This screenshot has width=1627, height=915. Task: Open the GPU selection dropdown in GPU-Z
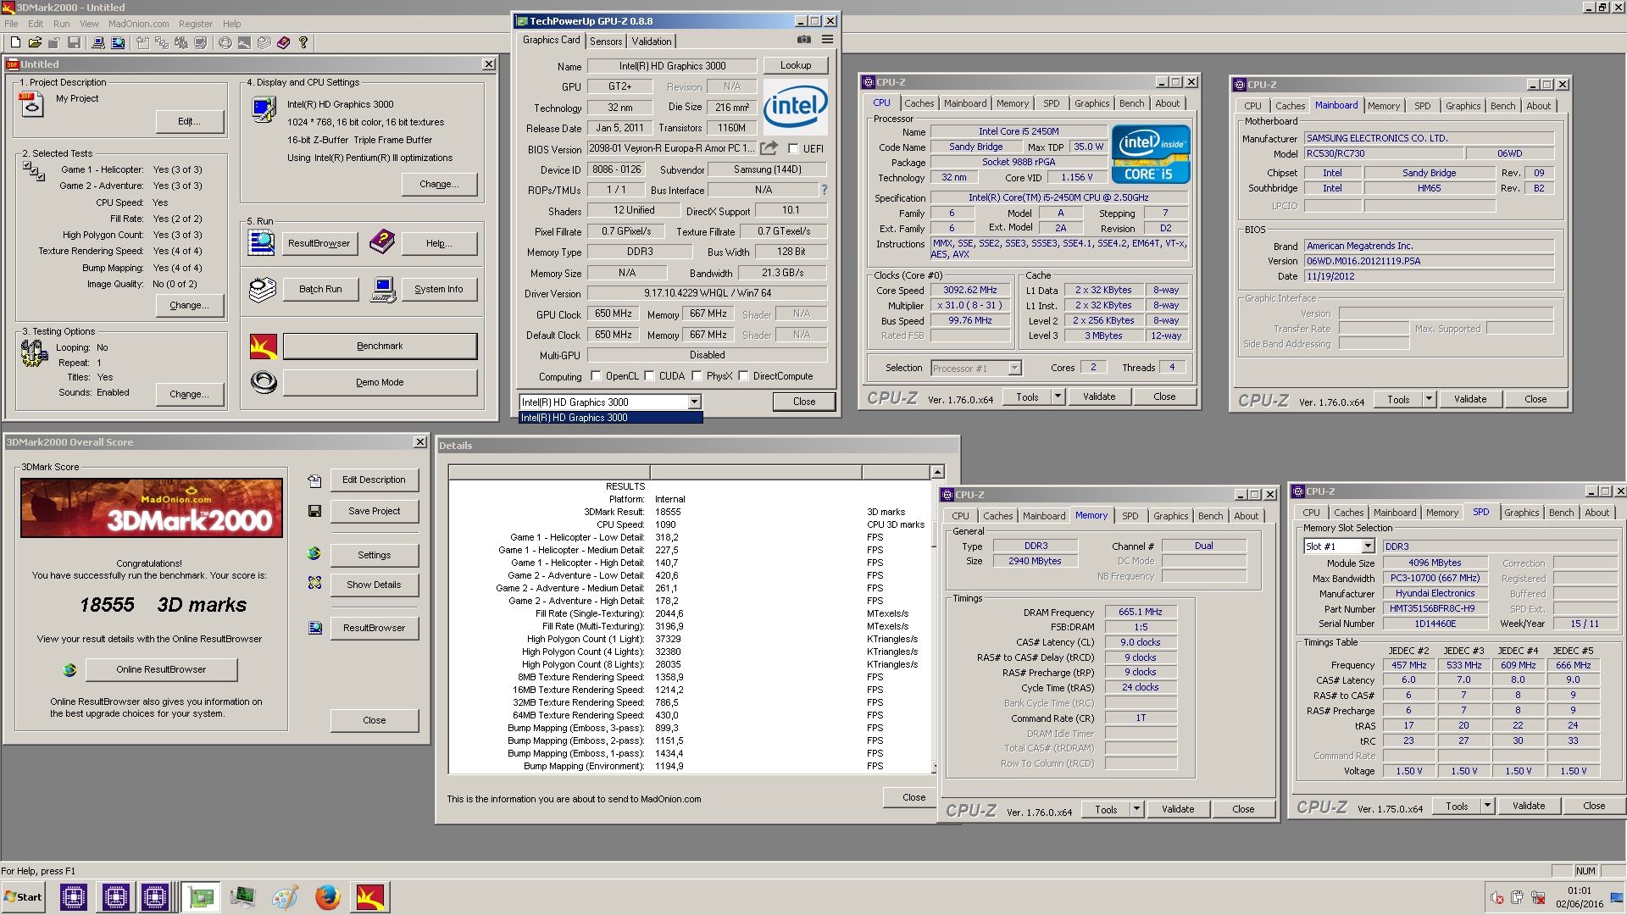pos(694,402)
